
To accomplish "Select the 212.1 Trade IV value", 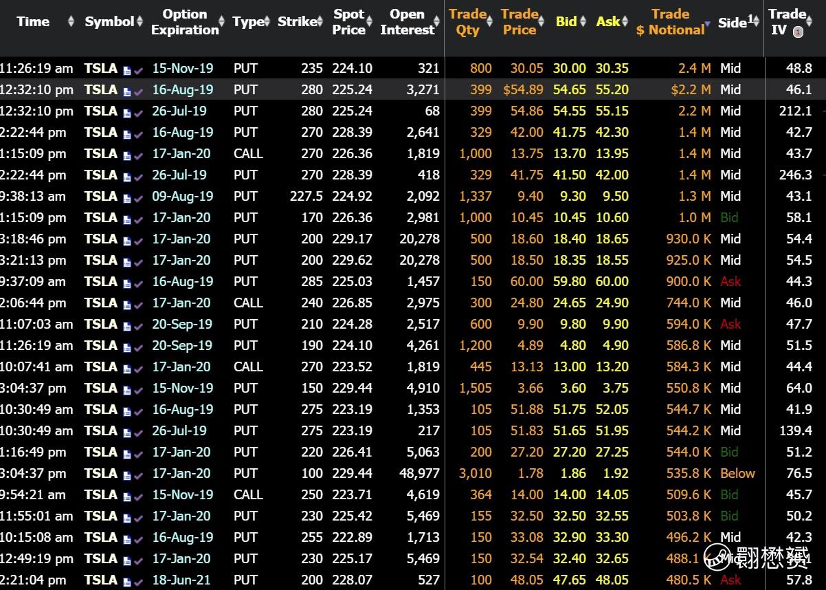I will [x=796, y=111].
